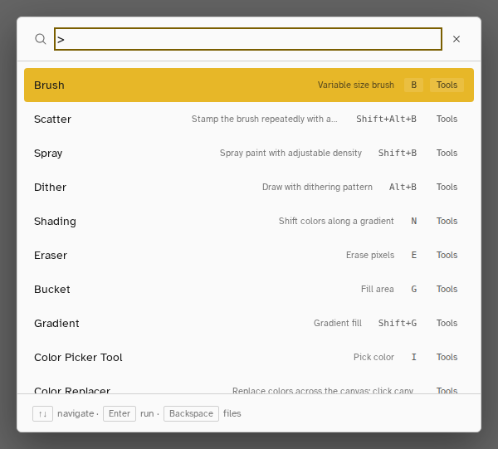Activate the Shading command
Image resolution: width=498 pixels, height=449 pixels.
point(249,221)
